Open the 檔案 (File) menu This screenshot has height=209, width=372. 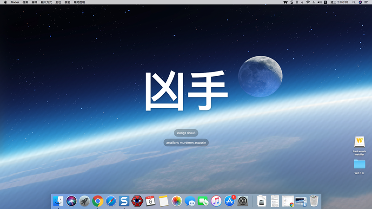tap(25, 2)
